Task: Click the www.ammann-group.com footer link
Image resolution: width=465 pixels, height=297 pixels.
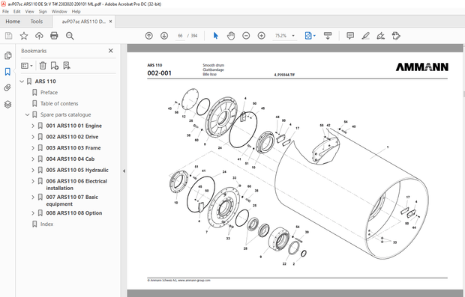Action: click(194, 281)
